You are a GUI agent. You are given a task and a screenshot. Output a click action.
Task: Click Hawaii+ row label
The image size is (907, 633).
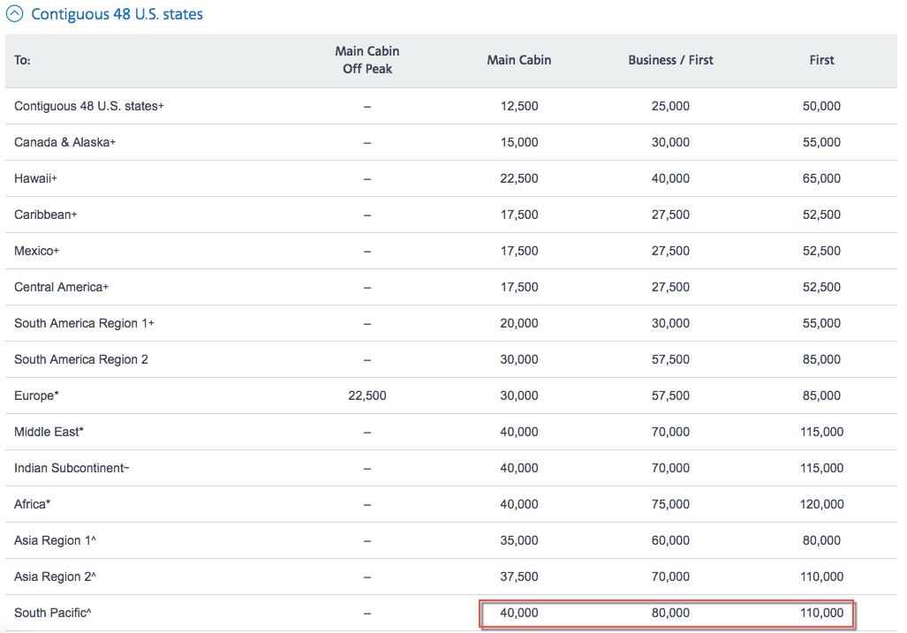coord(35,178)
